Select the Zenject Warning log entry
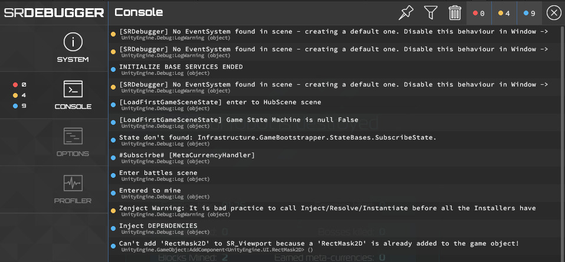565x262 pixels. point(337,211)
